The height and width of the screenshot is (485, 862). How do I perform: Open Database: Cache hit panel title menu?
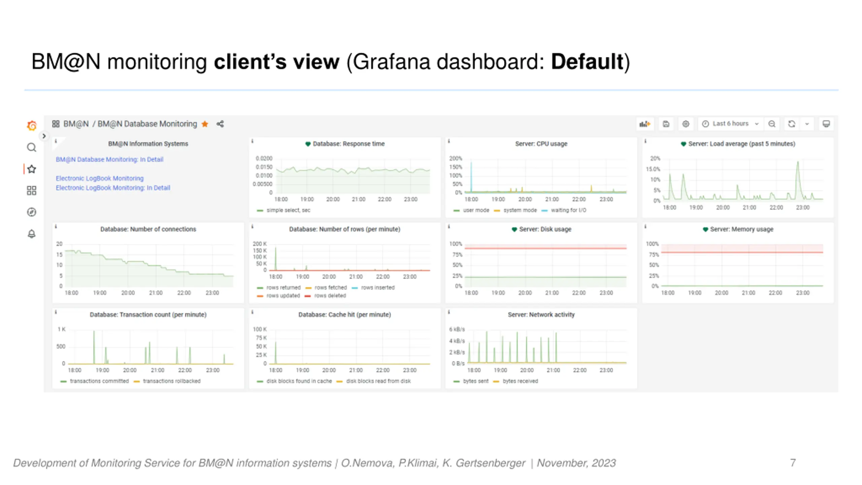(x=344, y=315)
